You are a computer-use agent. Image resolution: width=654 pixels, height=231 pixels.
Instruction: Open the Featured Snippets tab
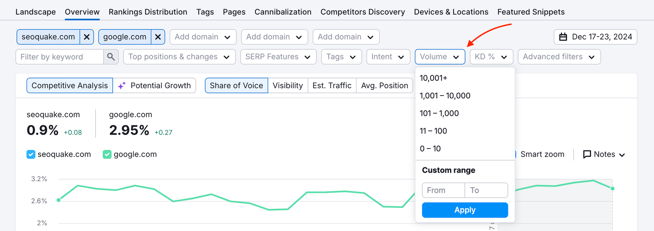click(x=531, y=12)
